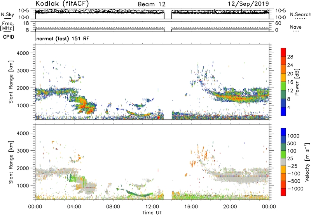
Task: Click the 'N.Search' legend label
Action: click(x=300, y=14)
